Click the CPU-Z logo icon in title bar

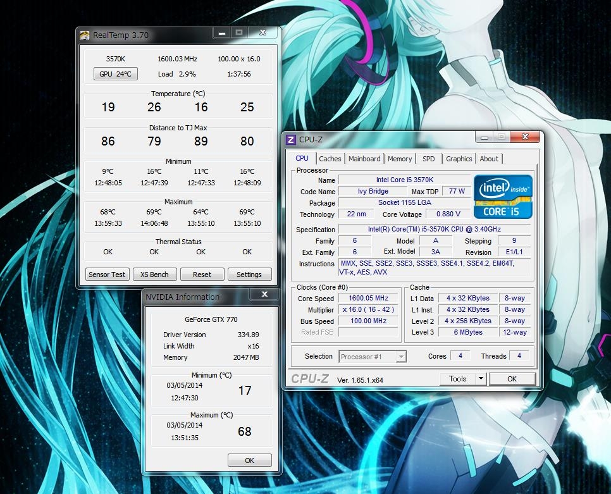(x=291, y=140)
